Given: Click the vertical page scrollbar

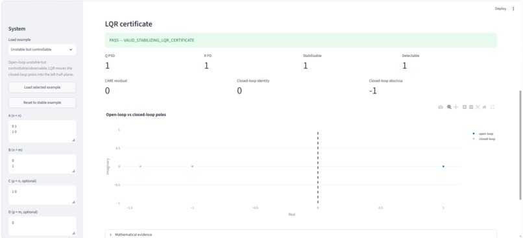Looking at the screenshot, I should (520, 145).
